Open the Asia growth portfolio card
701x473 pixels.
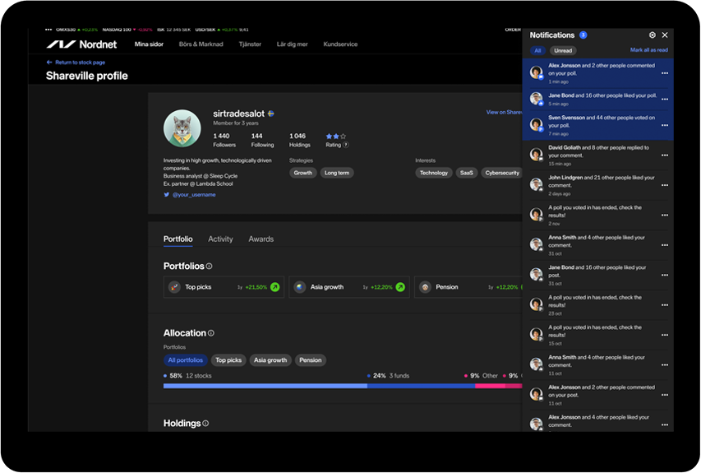coord(349,287)
